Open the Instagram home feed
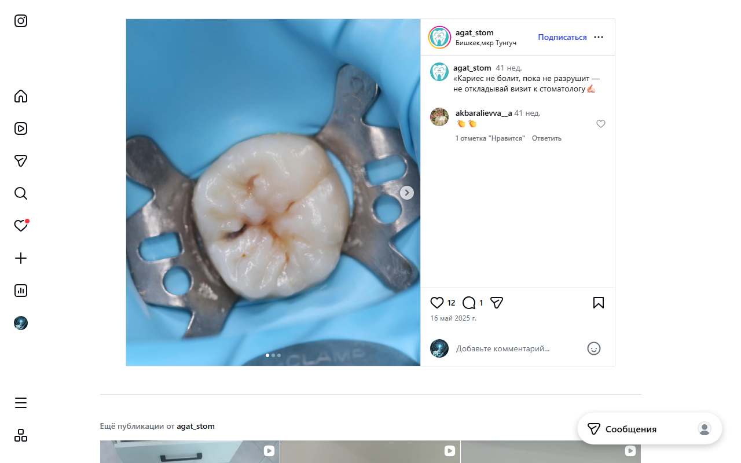The height and width of the screenshot is (463, 741). (21, 96)
